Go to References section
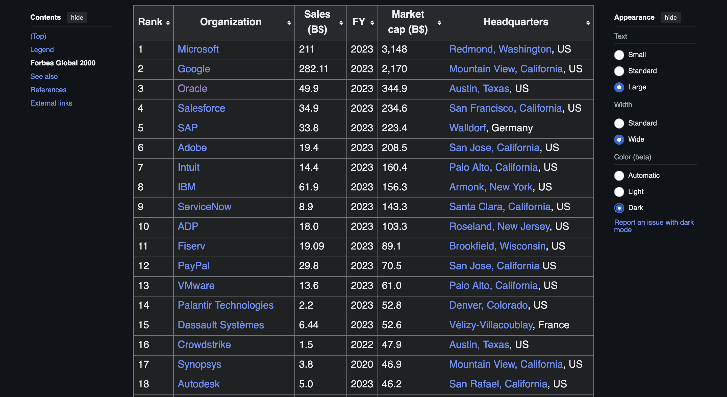Viewport: 727px width, 397px height. pos(48,90)
